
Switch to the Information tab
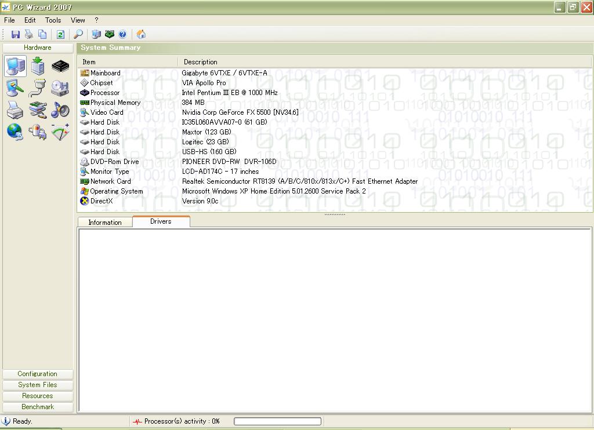[105, 223]
